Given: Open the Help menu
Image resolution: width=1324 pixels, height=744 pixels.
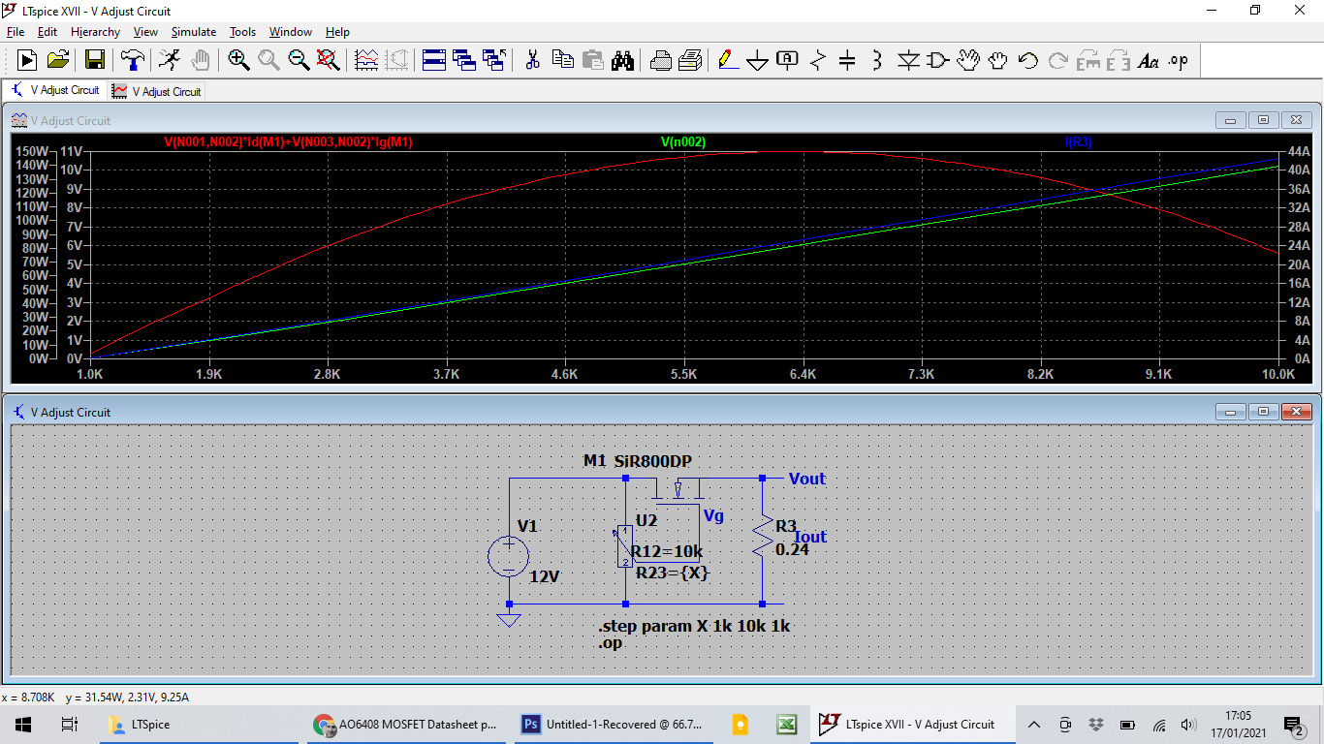Looking at the screenshot, I should [337, 32].
